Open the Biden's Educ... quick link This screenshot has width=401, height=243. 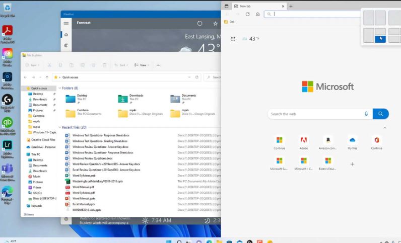328,164
